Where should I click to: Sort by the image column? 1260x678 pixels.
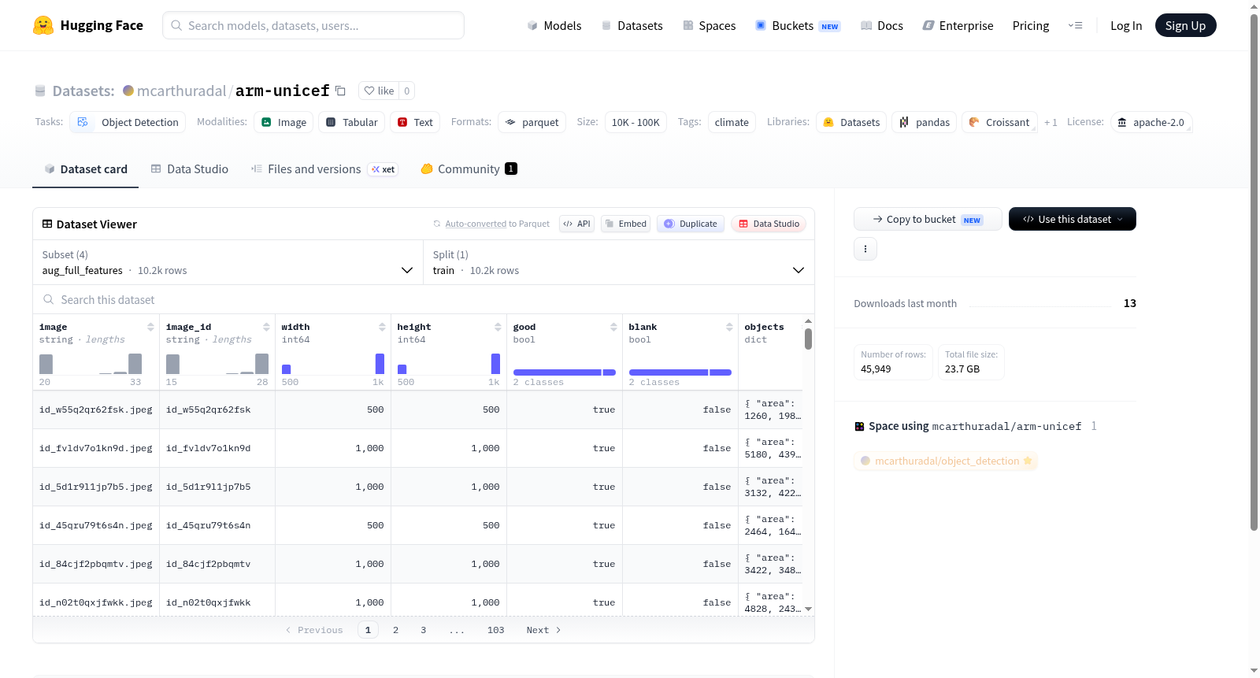click(150, 327)
